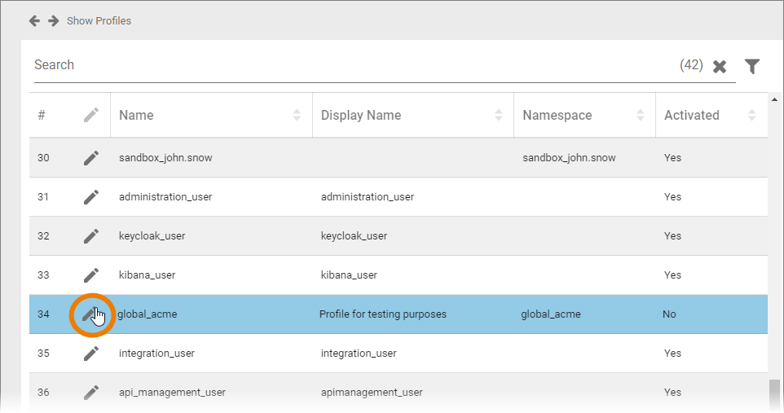Image resolution: width=784 pixels, height=413 pixels.
Task: Edit integration_user using pencil icon
Action: pyautogui.click(x=91, y=354)
